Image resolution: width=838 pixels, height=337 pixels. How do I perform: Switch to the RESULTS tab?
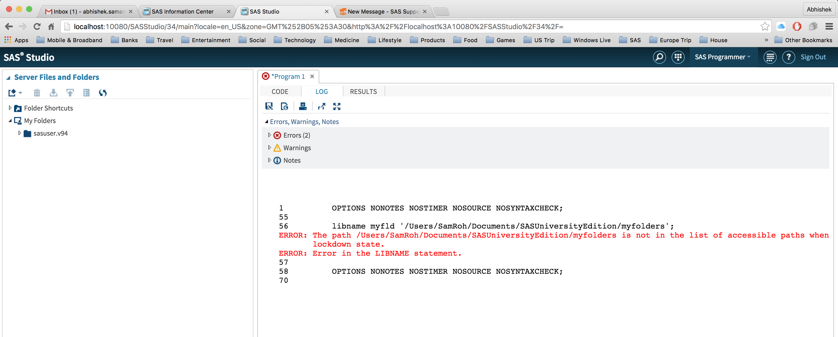(x=363, y=91)
